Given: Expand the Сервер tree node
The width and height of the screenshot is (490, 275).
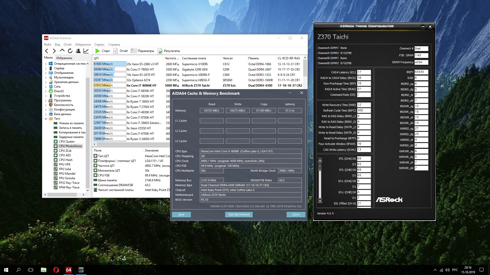Looking at the screenshot, I should click(x=46, y=68).
